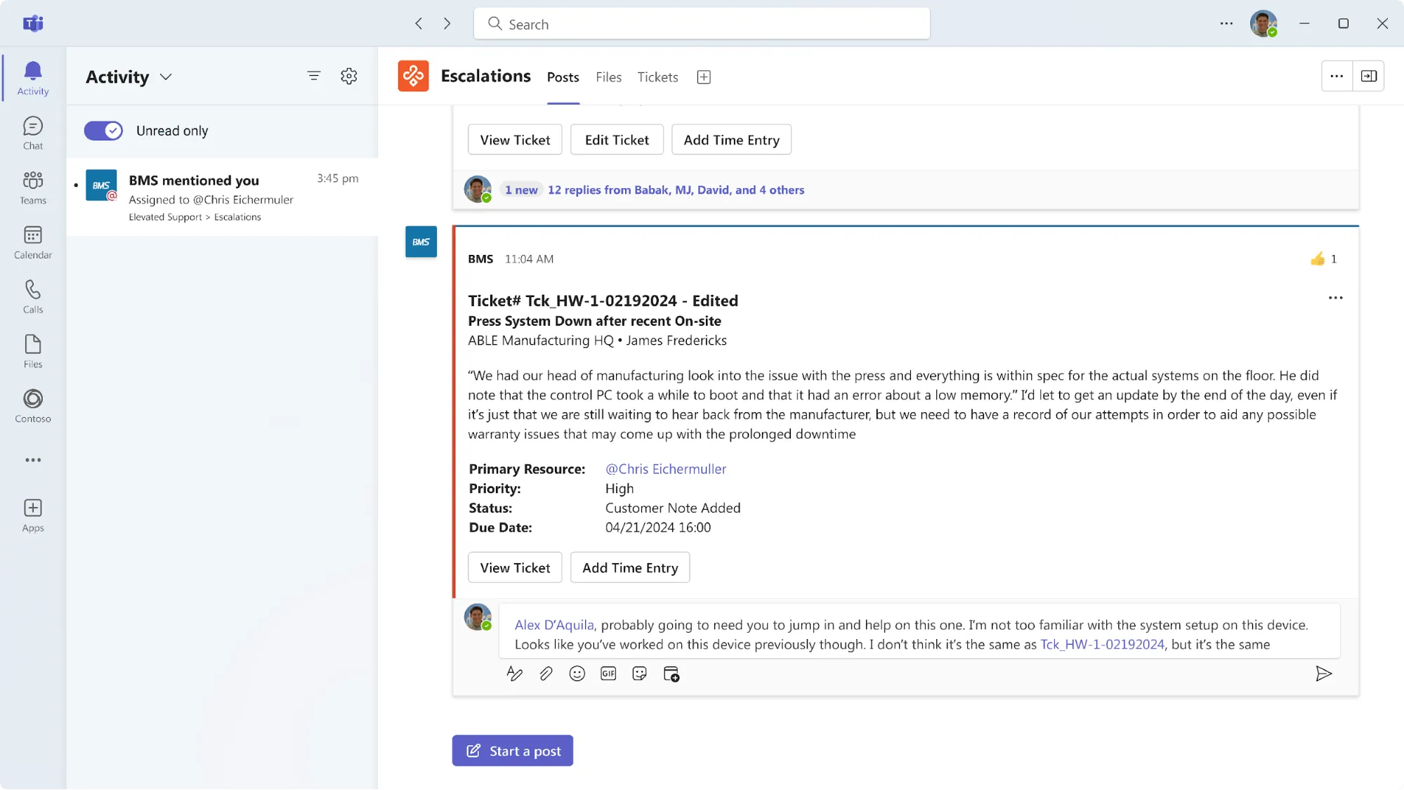Open more options on the ticket message
The image size is (1404, 790).
click(x=1335, y=298)
